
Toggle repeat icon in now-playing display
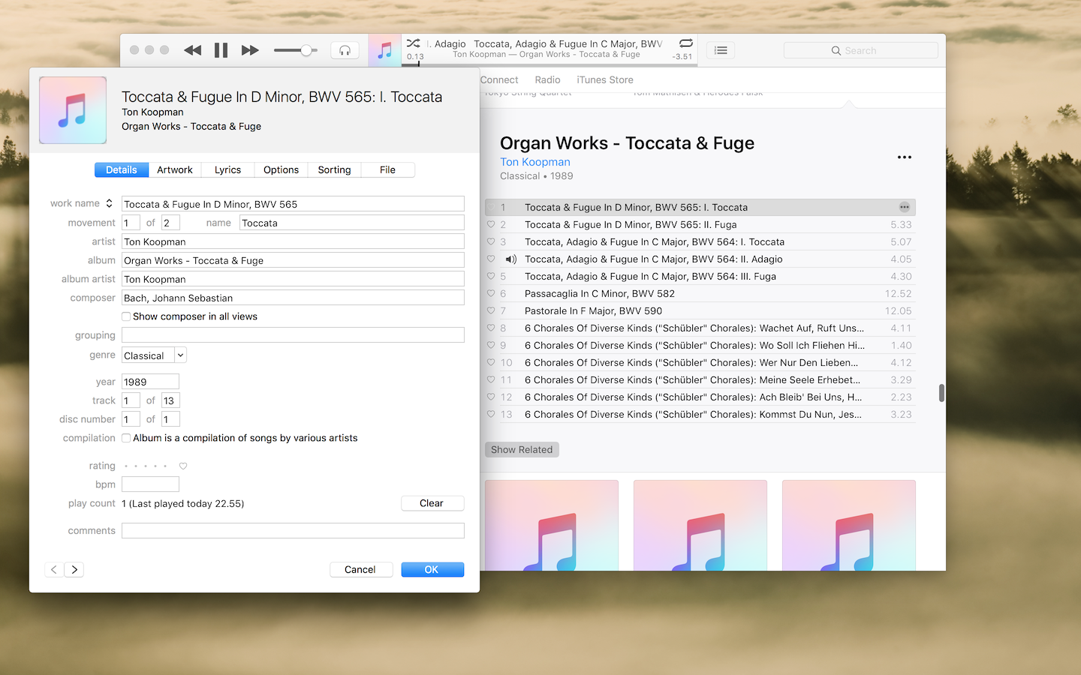(x=685, y=43)
